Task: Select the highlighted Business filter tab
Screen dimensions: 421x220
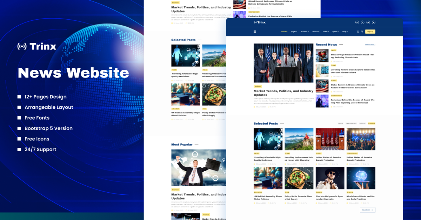Action: [x=372, y=124]
